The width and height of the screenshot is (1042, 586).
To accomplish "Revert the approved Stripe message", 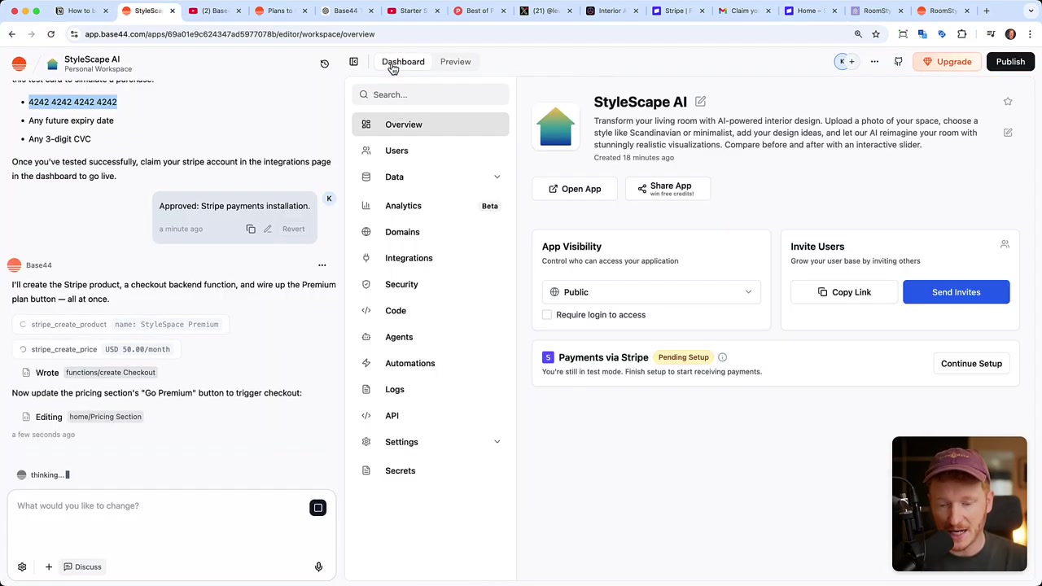I will tap(293, 229).
